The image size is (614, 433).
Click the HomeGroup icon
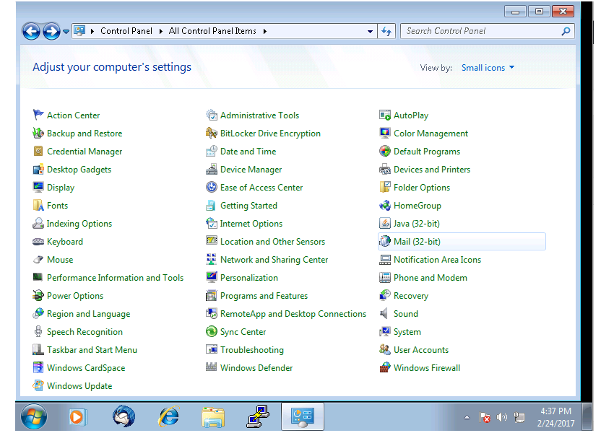pos(385,205)
